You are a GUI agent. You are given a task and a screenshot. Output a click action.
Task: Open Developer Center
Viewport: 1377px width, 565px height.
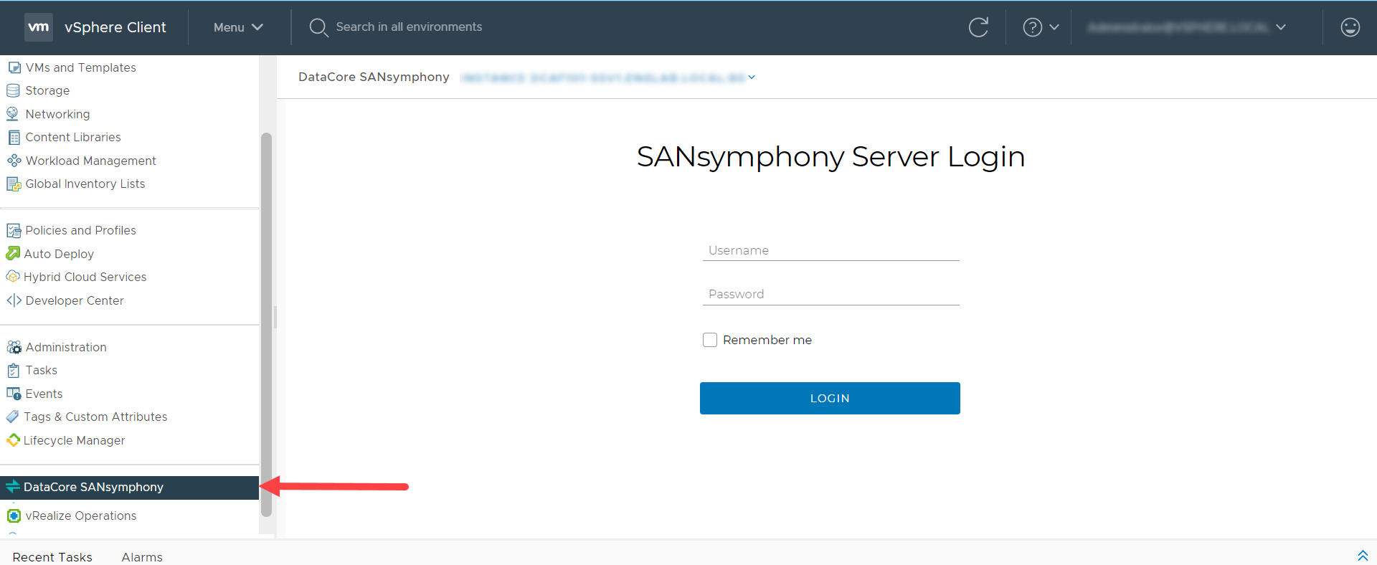click(x=75, y=300)
